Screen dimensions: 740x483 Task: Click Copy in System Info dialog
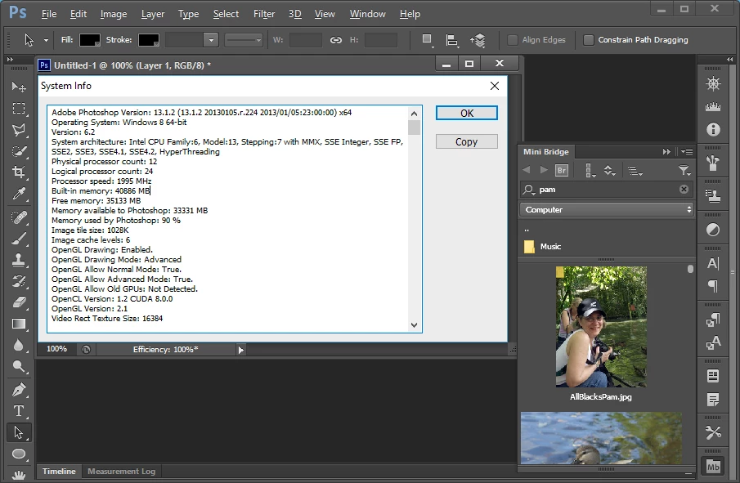point(467,141)
